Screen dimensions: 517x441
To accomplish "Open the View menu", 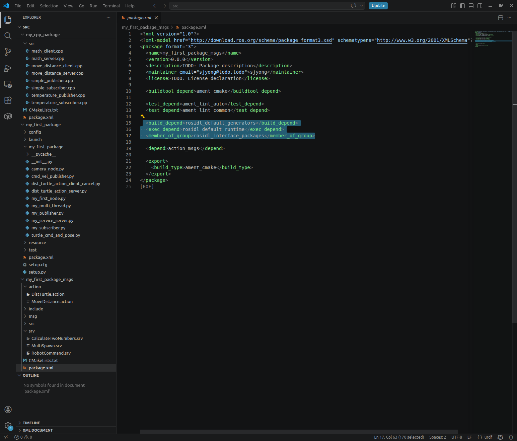I will point(68,6).
